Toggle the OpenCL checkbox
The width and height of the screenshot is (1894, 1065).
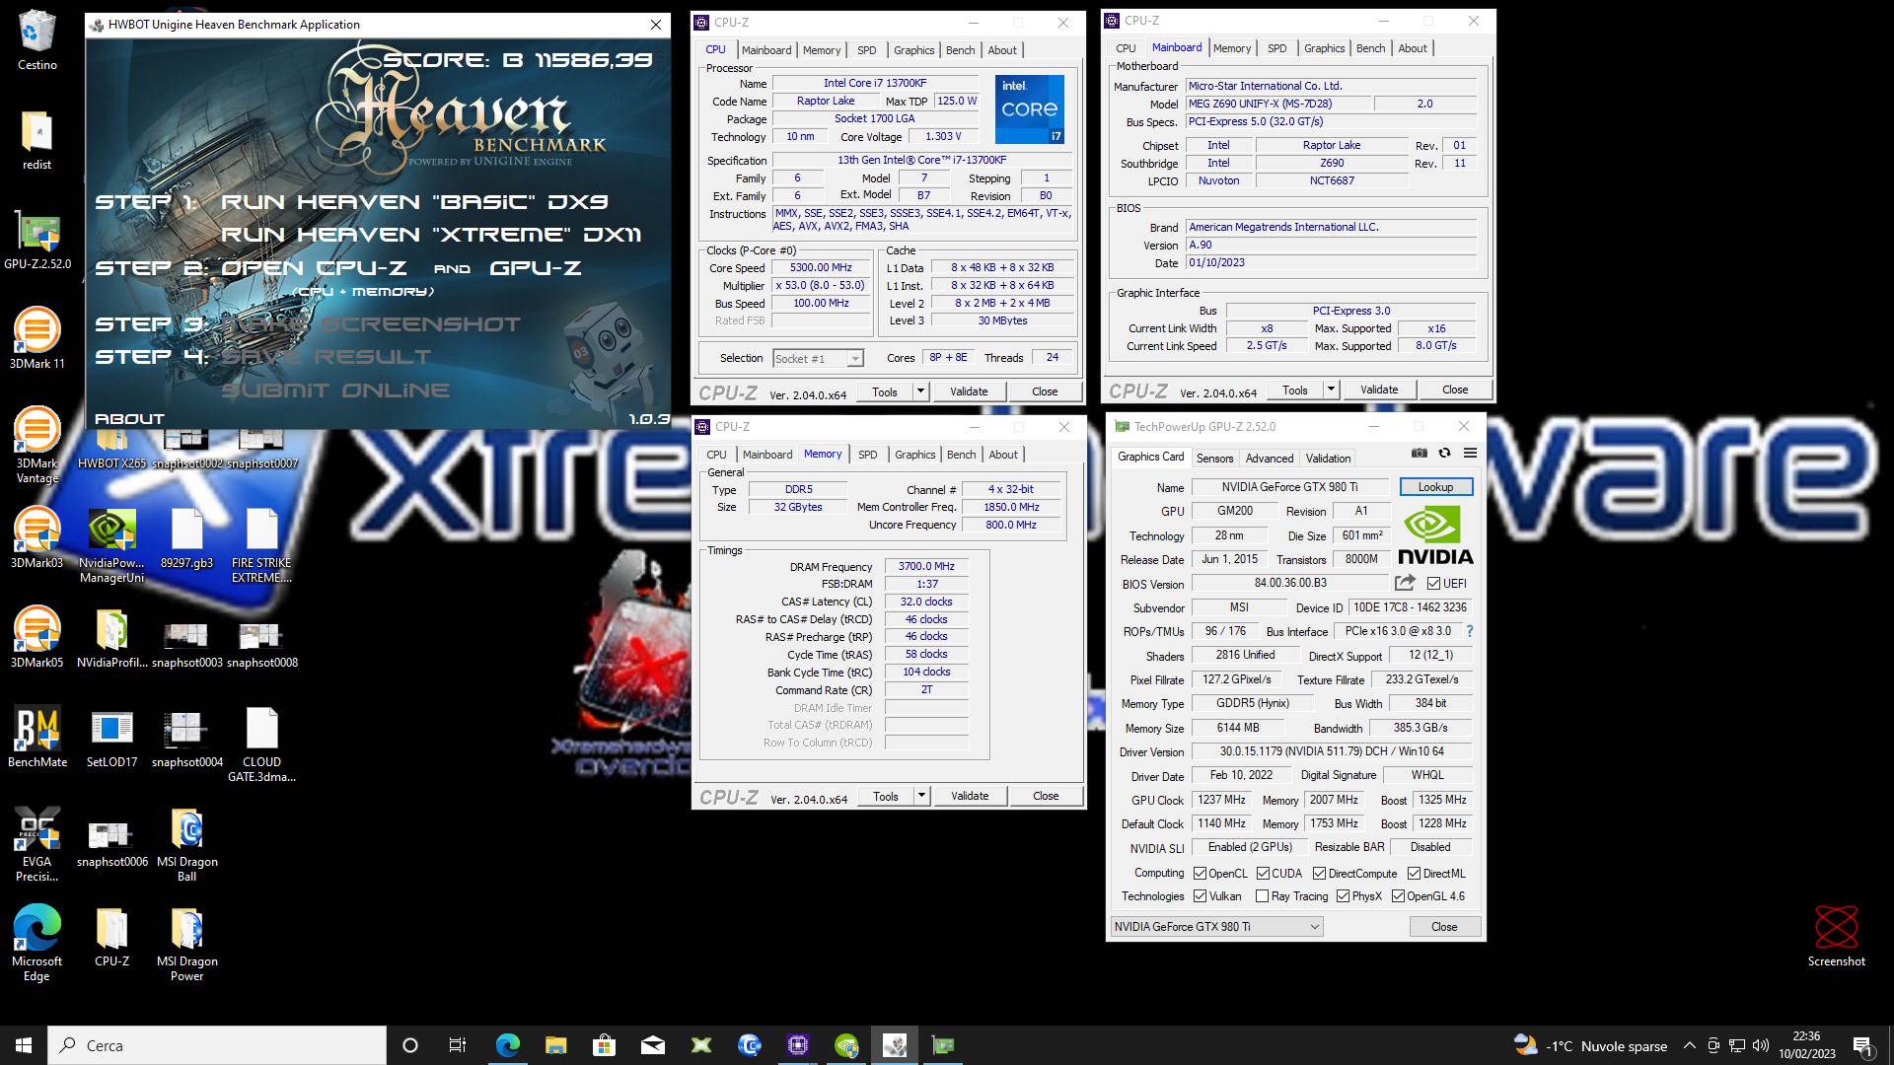(1200, 874)
